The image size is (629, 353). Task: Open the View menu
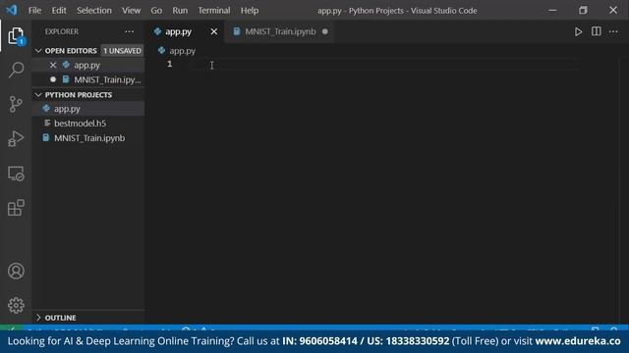tap(131, 11)
